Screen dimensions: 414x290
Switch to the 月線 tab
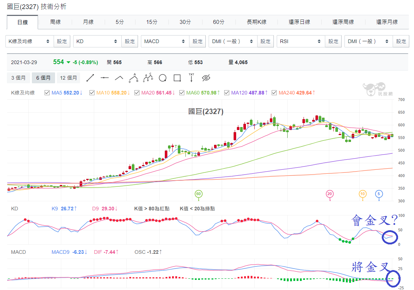click(x=88, y=22)
